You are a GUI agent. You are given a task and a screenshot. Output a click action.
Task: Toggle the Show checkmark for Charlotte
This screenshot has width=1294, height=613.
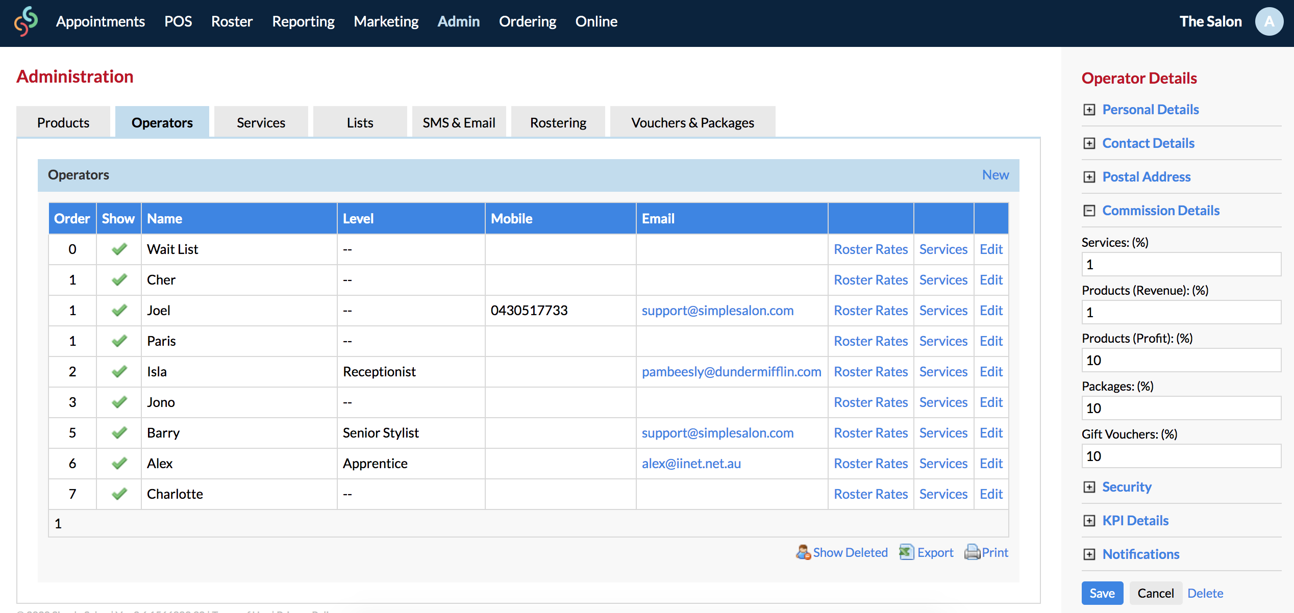119,494
